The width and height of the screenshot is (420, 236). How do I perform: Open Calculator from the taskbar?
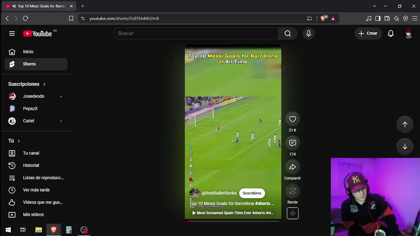pos(69,230)
